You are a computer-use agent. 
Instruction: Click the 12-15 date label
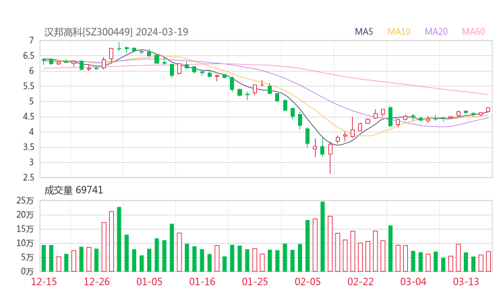(x=44, y=281)
